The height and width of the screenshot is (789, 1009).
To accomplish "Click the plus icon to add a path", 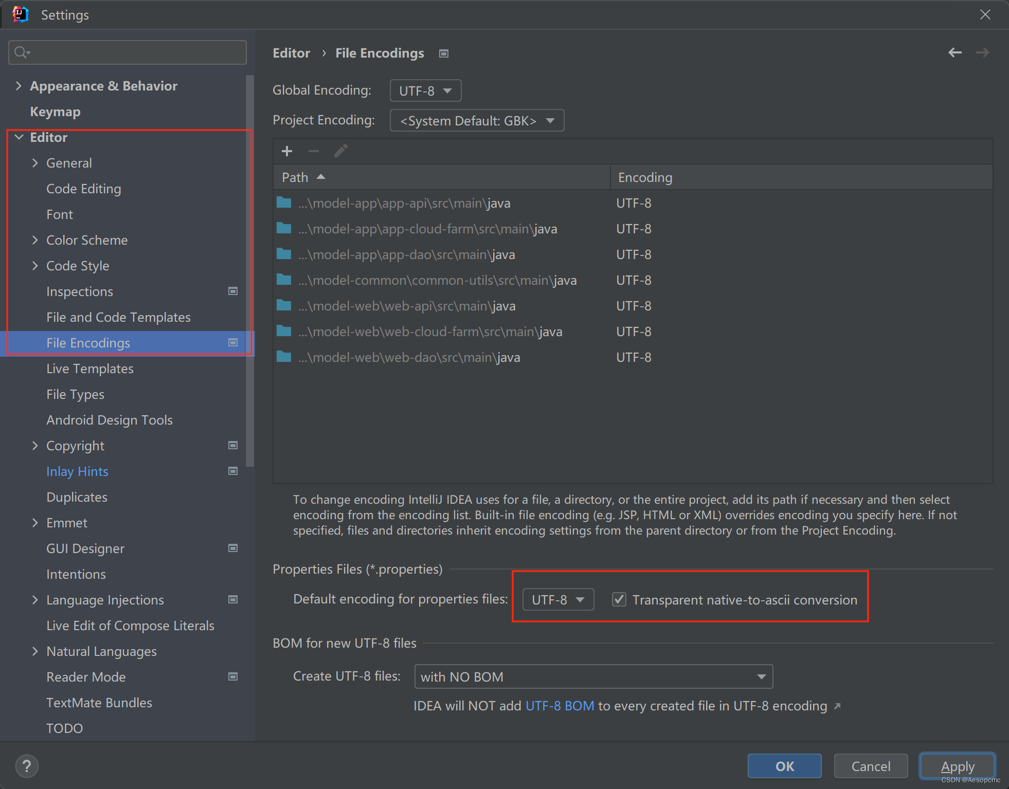I will 287,151.
